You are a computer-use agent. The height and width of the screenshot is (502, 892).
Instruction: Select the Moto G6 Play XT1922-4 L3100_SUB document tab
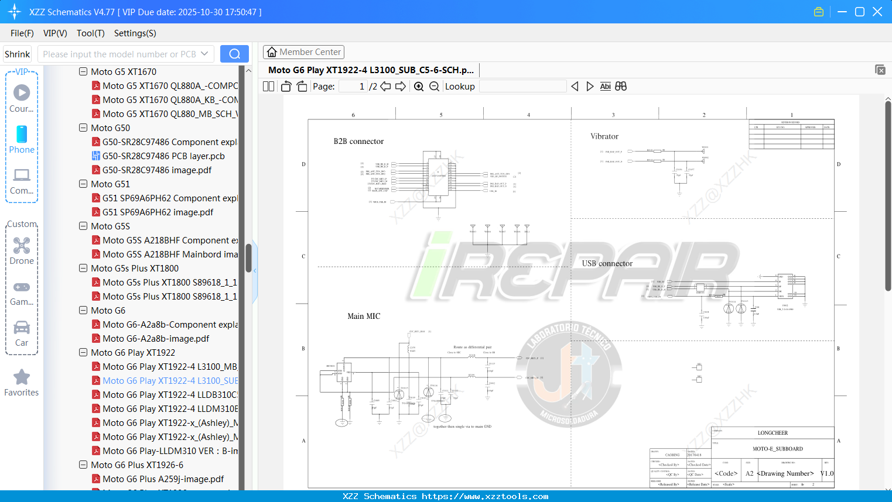371,70
